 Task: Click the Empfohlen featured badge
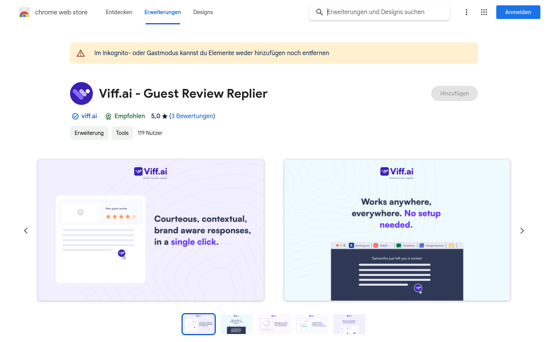(125, 116)
